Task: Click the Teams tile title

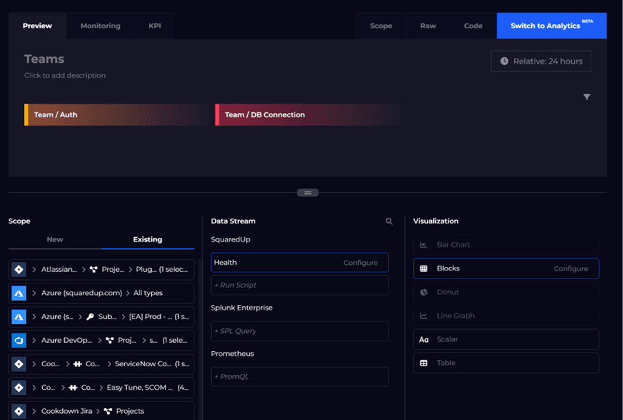Action: [x=44, y=59]
